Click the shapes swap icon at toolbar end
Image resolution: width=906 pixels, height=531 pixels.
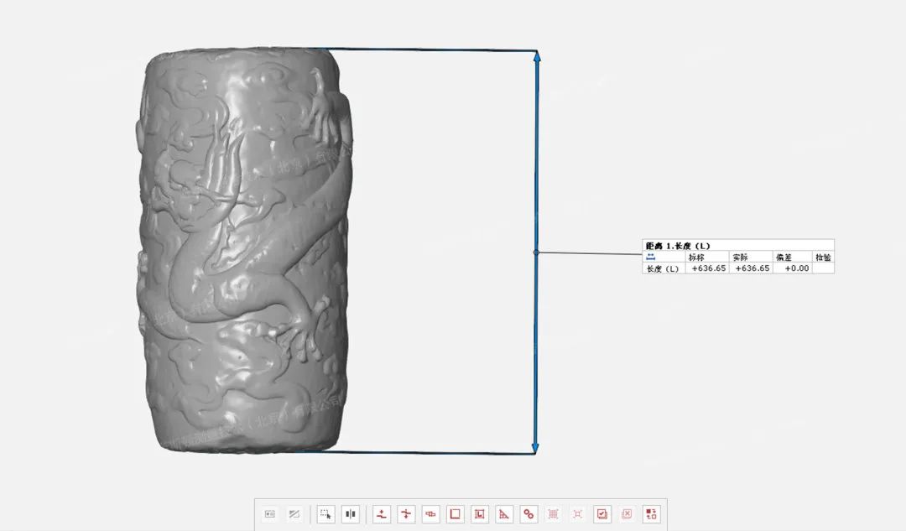coord(651,513)
